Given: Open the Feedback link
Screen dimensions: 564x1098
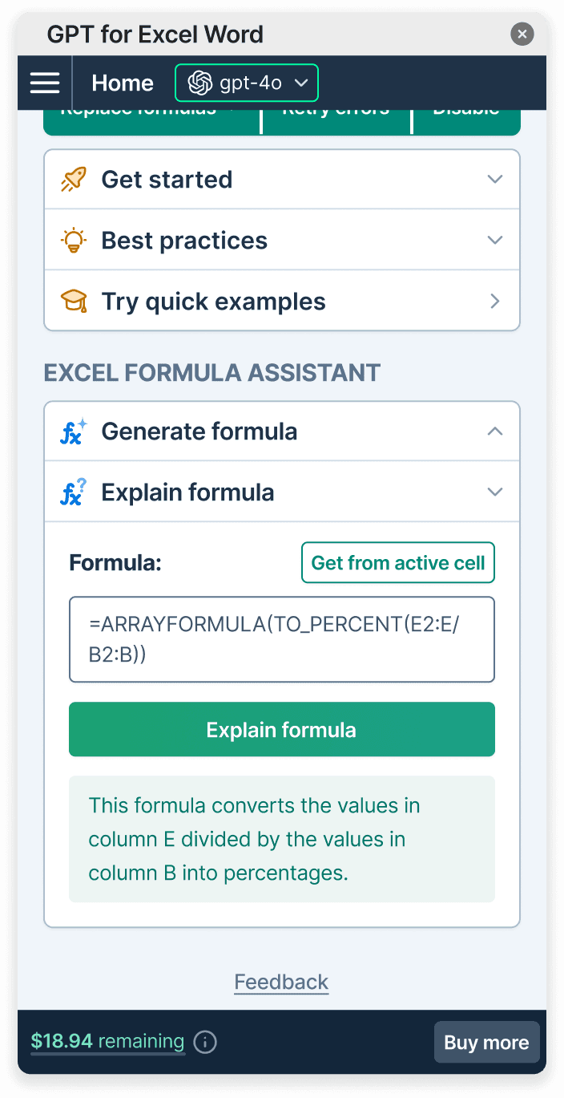Looking at the screenshot, I should (281, 982).
